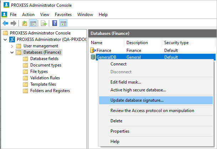Open Properties from the context menu
Image resolution: width=217 pixels, height=149 pixels.
tap(156, 131)
